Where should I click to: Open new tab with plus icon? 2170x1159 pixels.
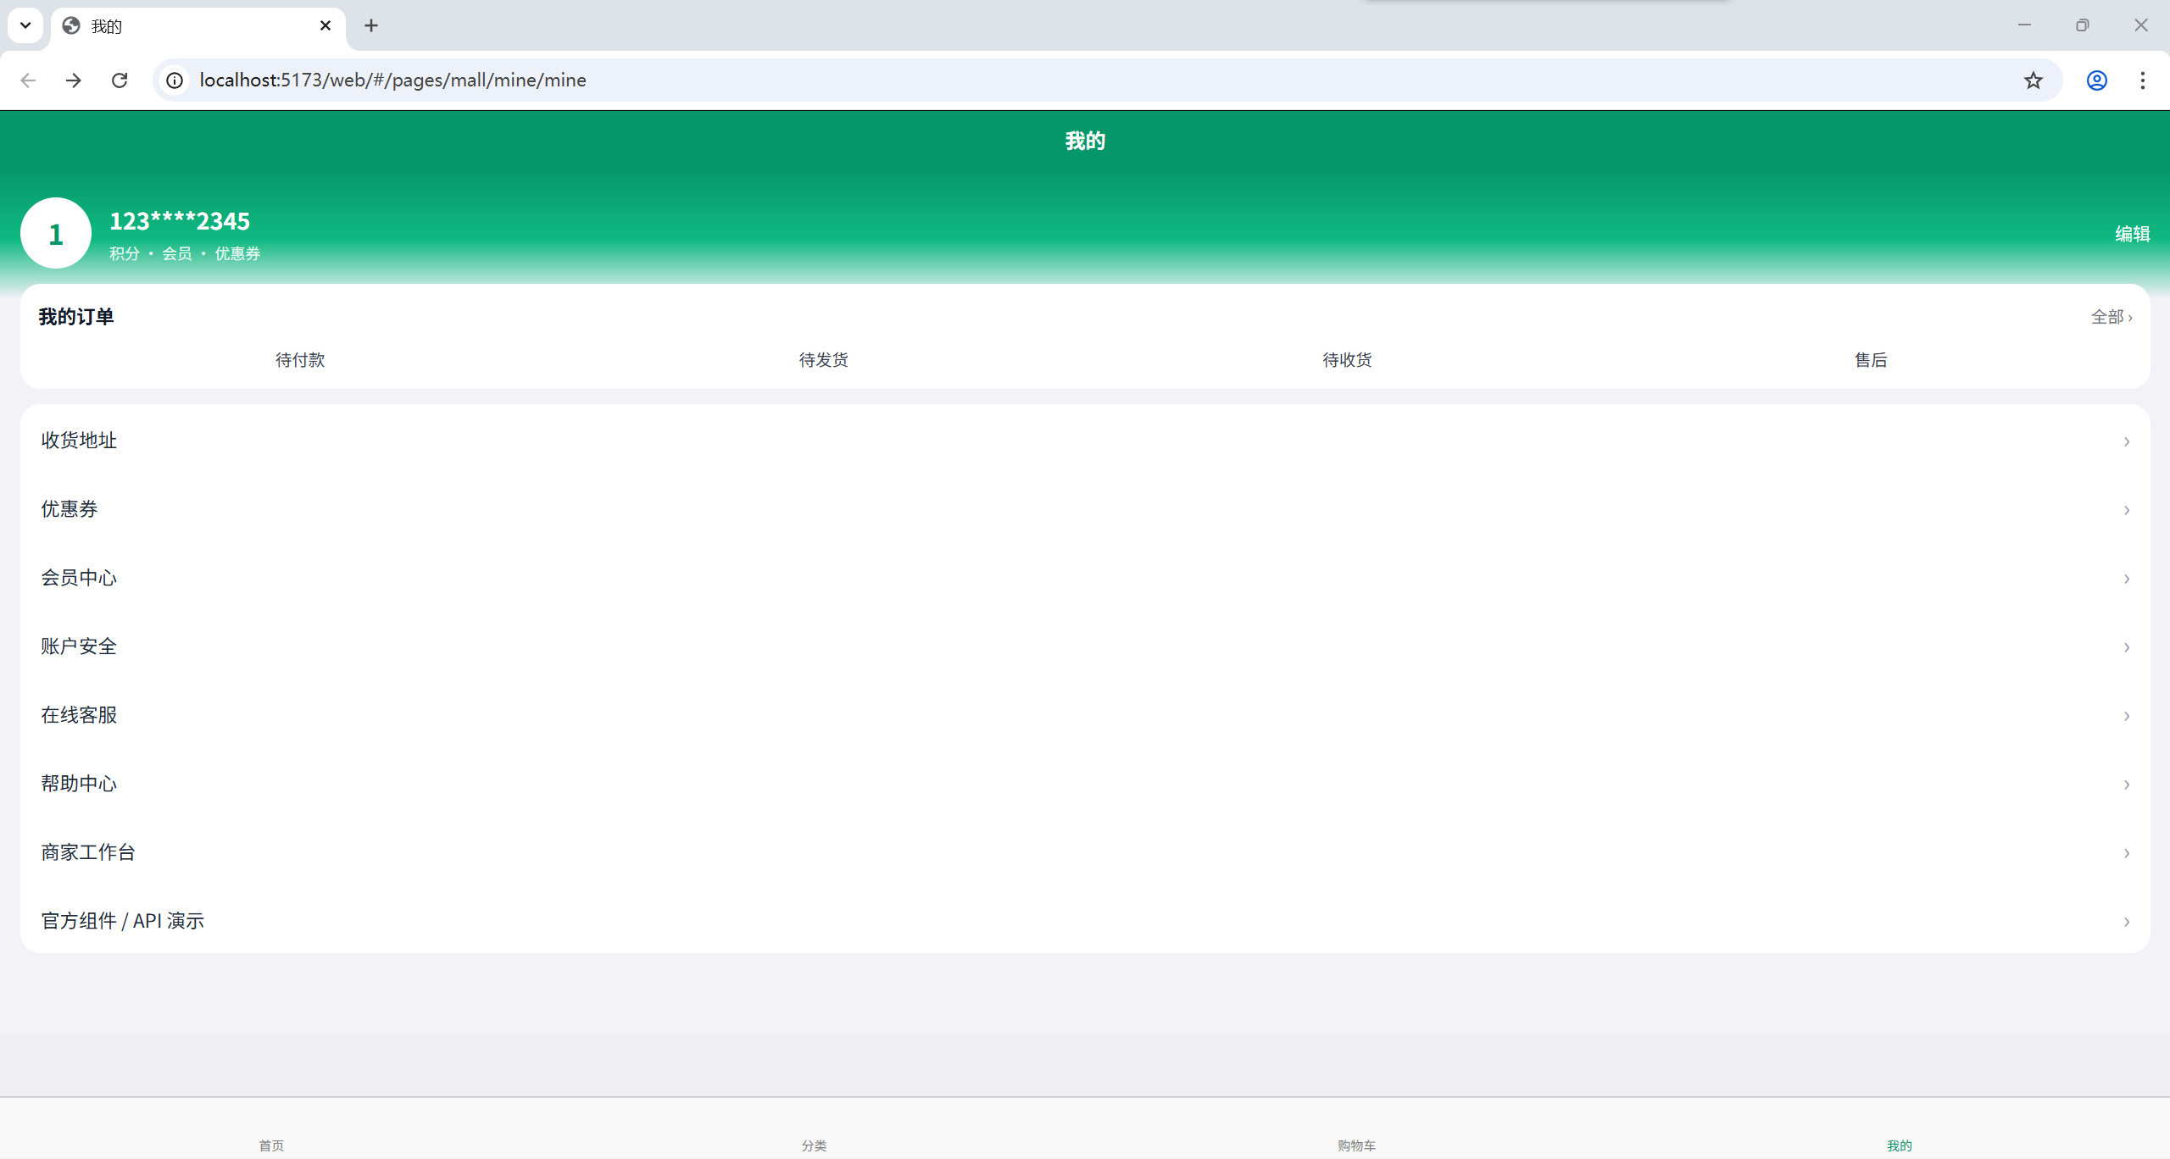[x=371, y=25]
